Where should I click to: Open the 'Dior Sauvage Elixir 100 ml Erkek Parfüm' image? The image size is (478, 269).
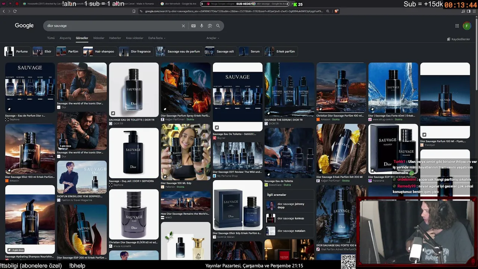click(30, 149)
